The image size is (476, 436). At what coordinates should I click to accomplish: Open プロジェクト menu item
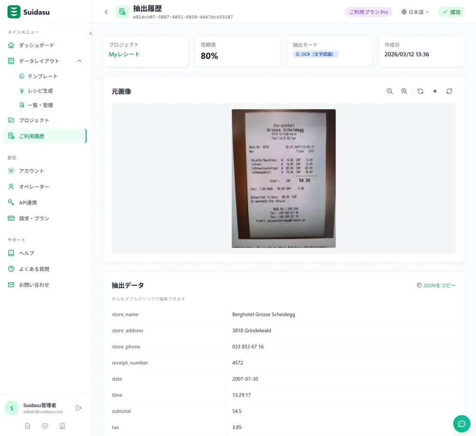(x=45, y=120)
